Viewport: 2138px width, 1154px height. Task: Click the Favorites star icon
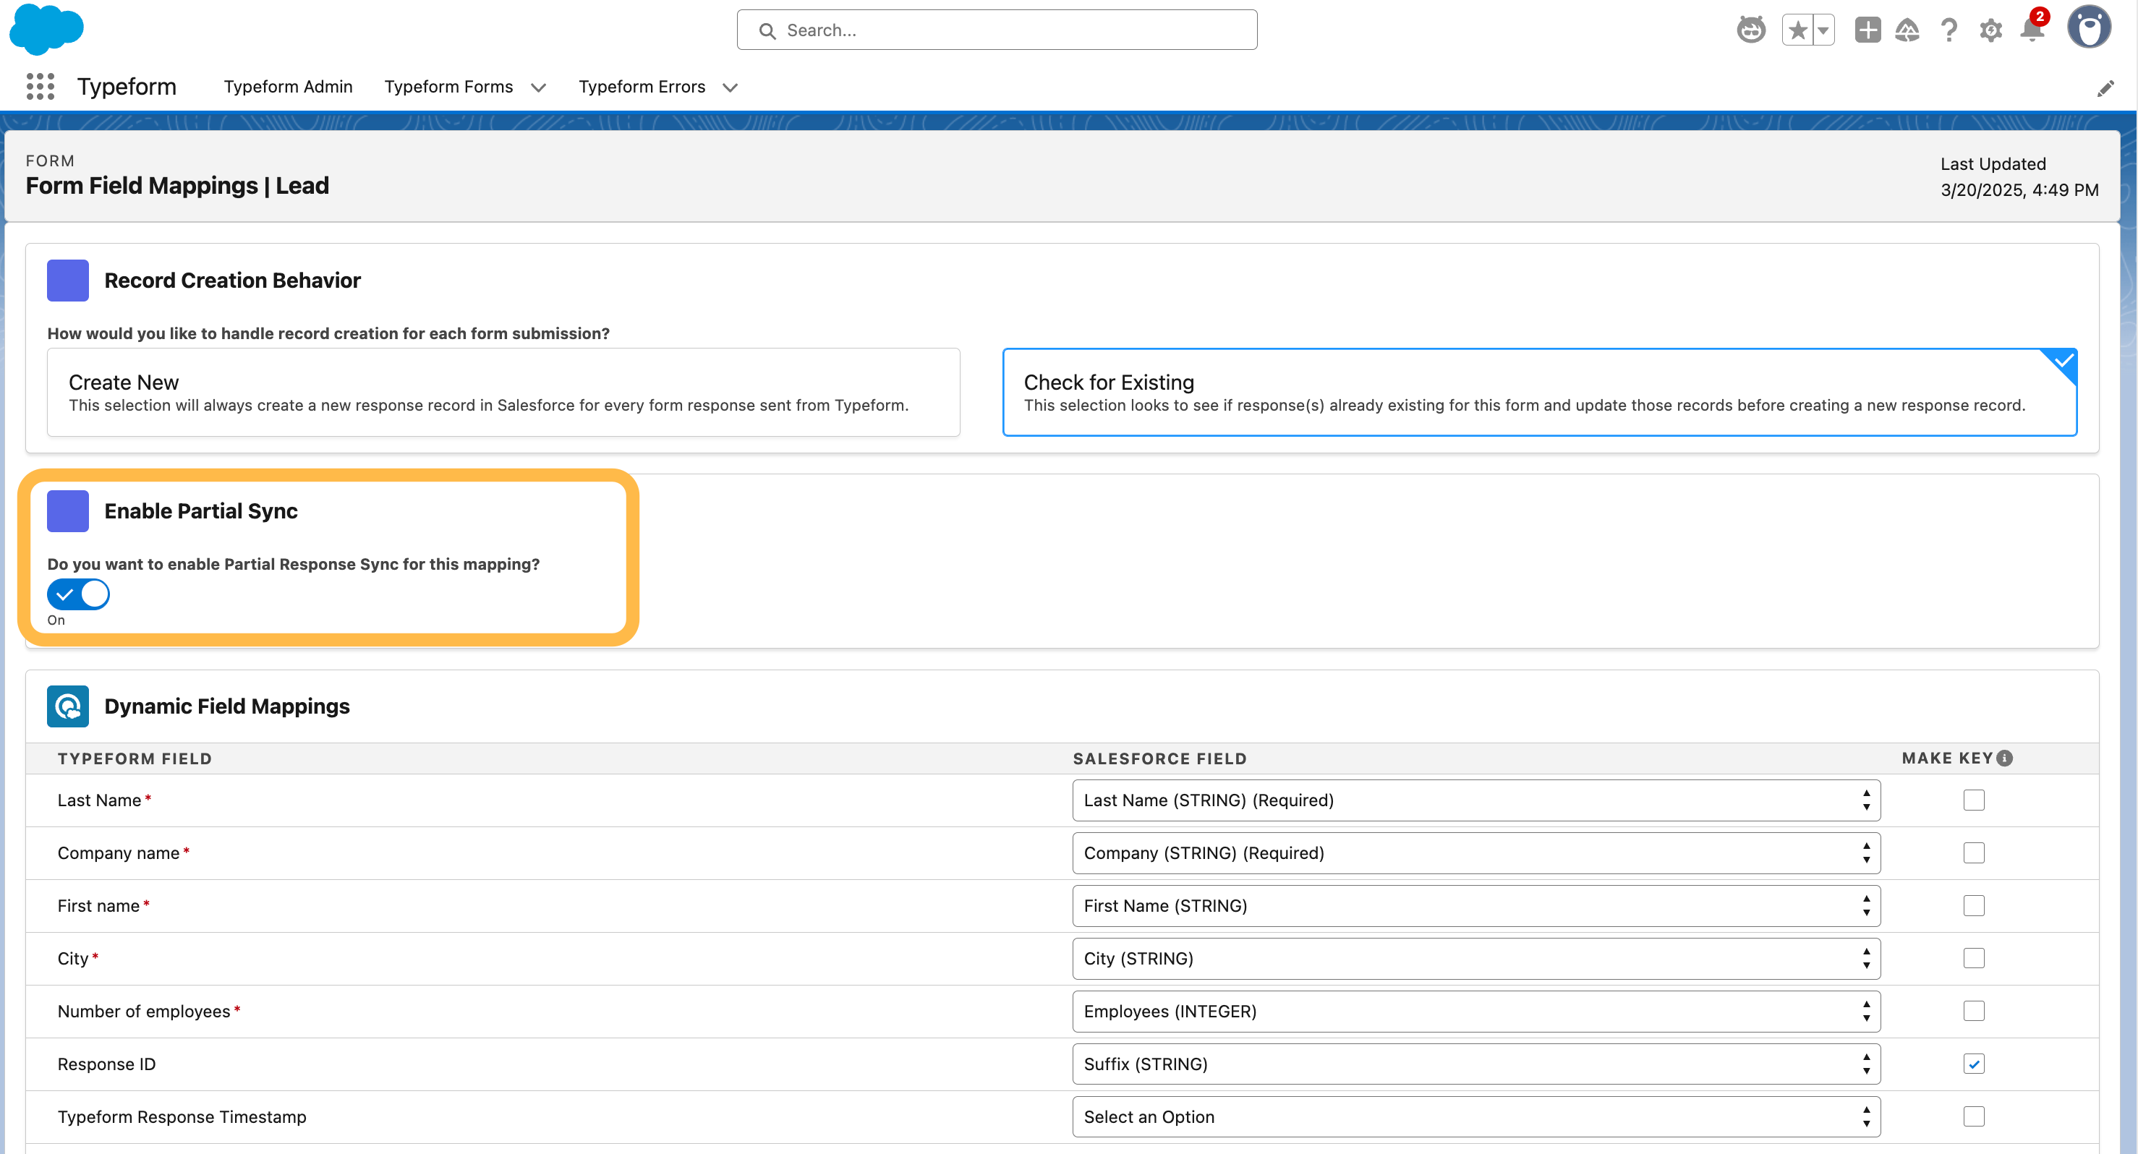pyautogui.click(x=1798, y=30)
